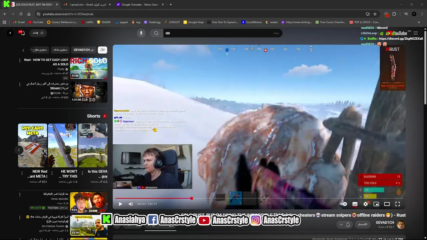Screen dimensions: 427x240
Task: Open more options for RICH SOLO video
Action: point(20,60)
